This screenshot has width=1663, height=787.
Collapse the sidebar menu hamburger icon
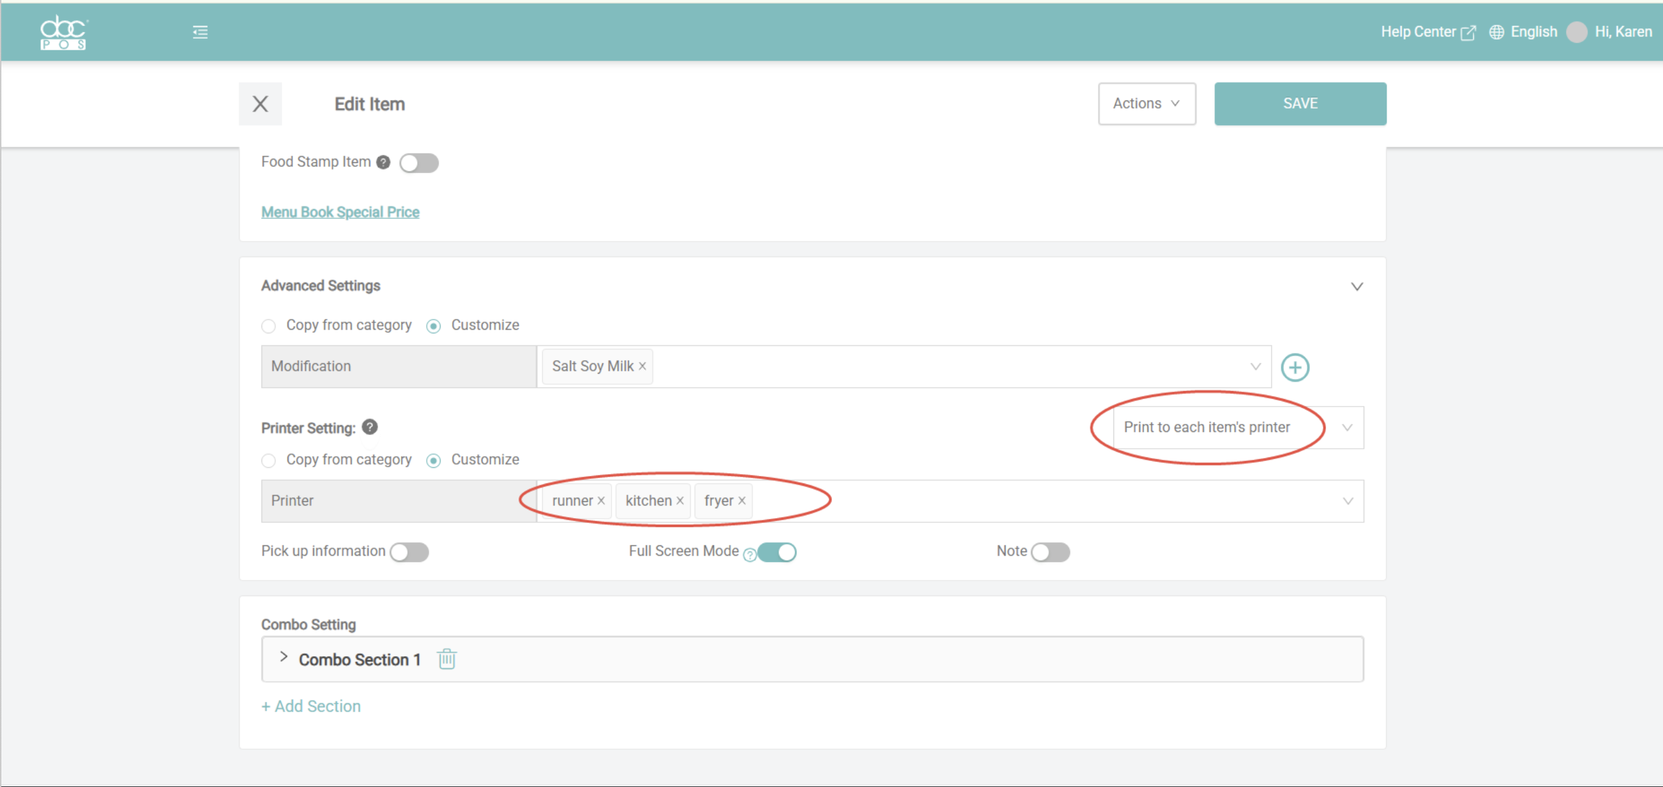(x=200, y=32)
